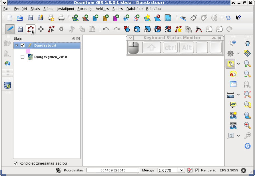Save layer edits in the editing toolbar
Image resolution: width=255 pixels, height=176 pixels.
[20, 29]
